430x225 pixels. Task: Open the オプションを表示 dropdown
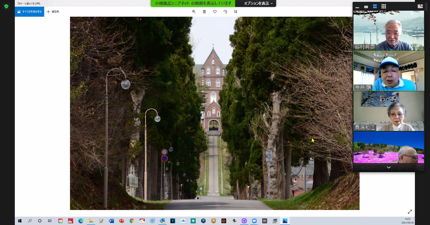(x=258, y=3)
